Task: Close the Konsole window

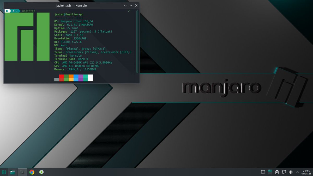Action: [x=136, y=5]
